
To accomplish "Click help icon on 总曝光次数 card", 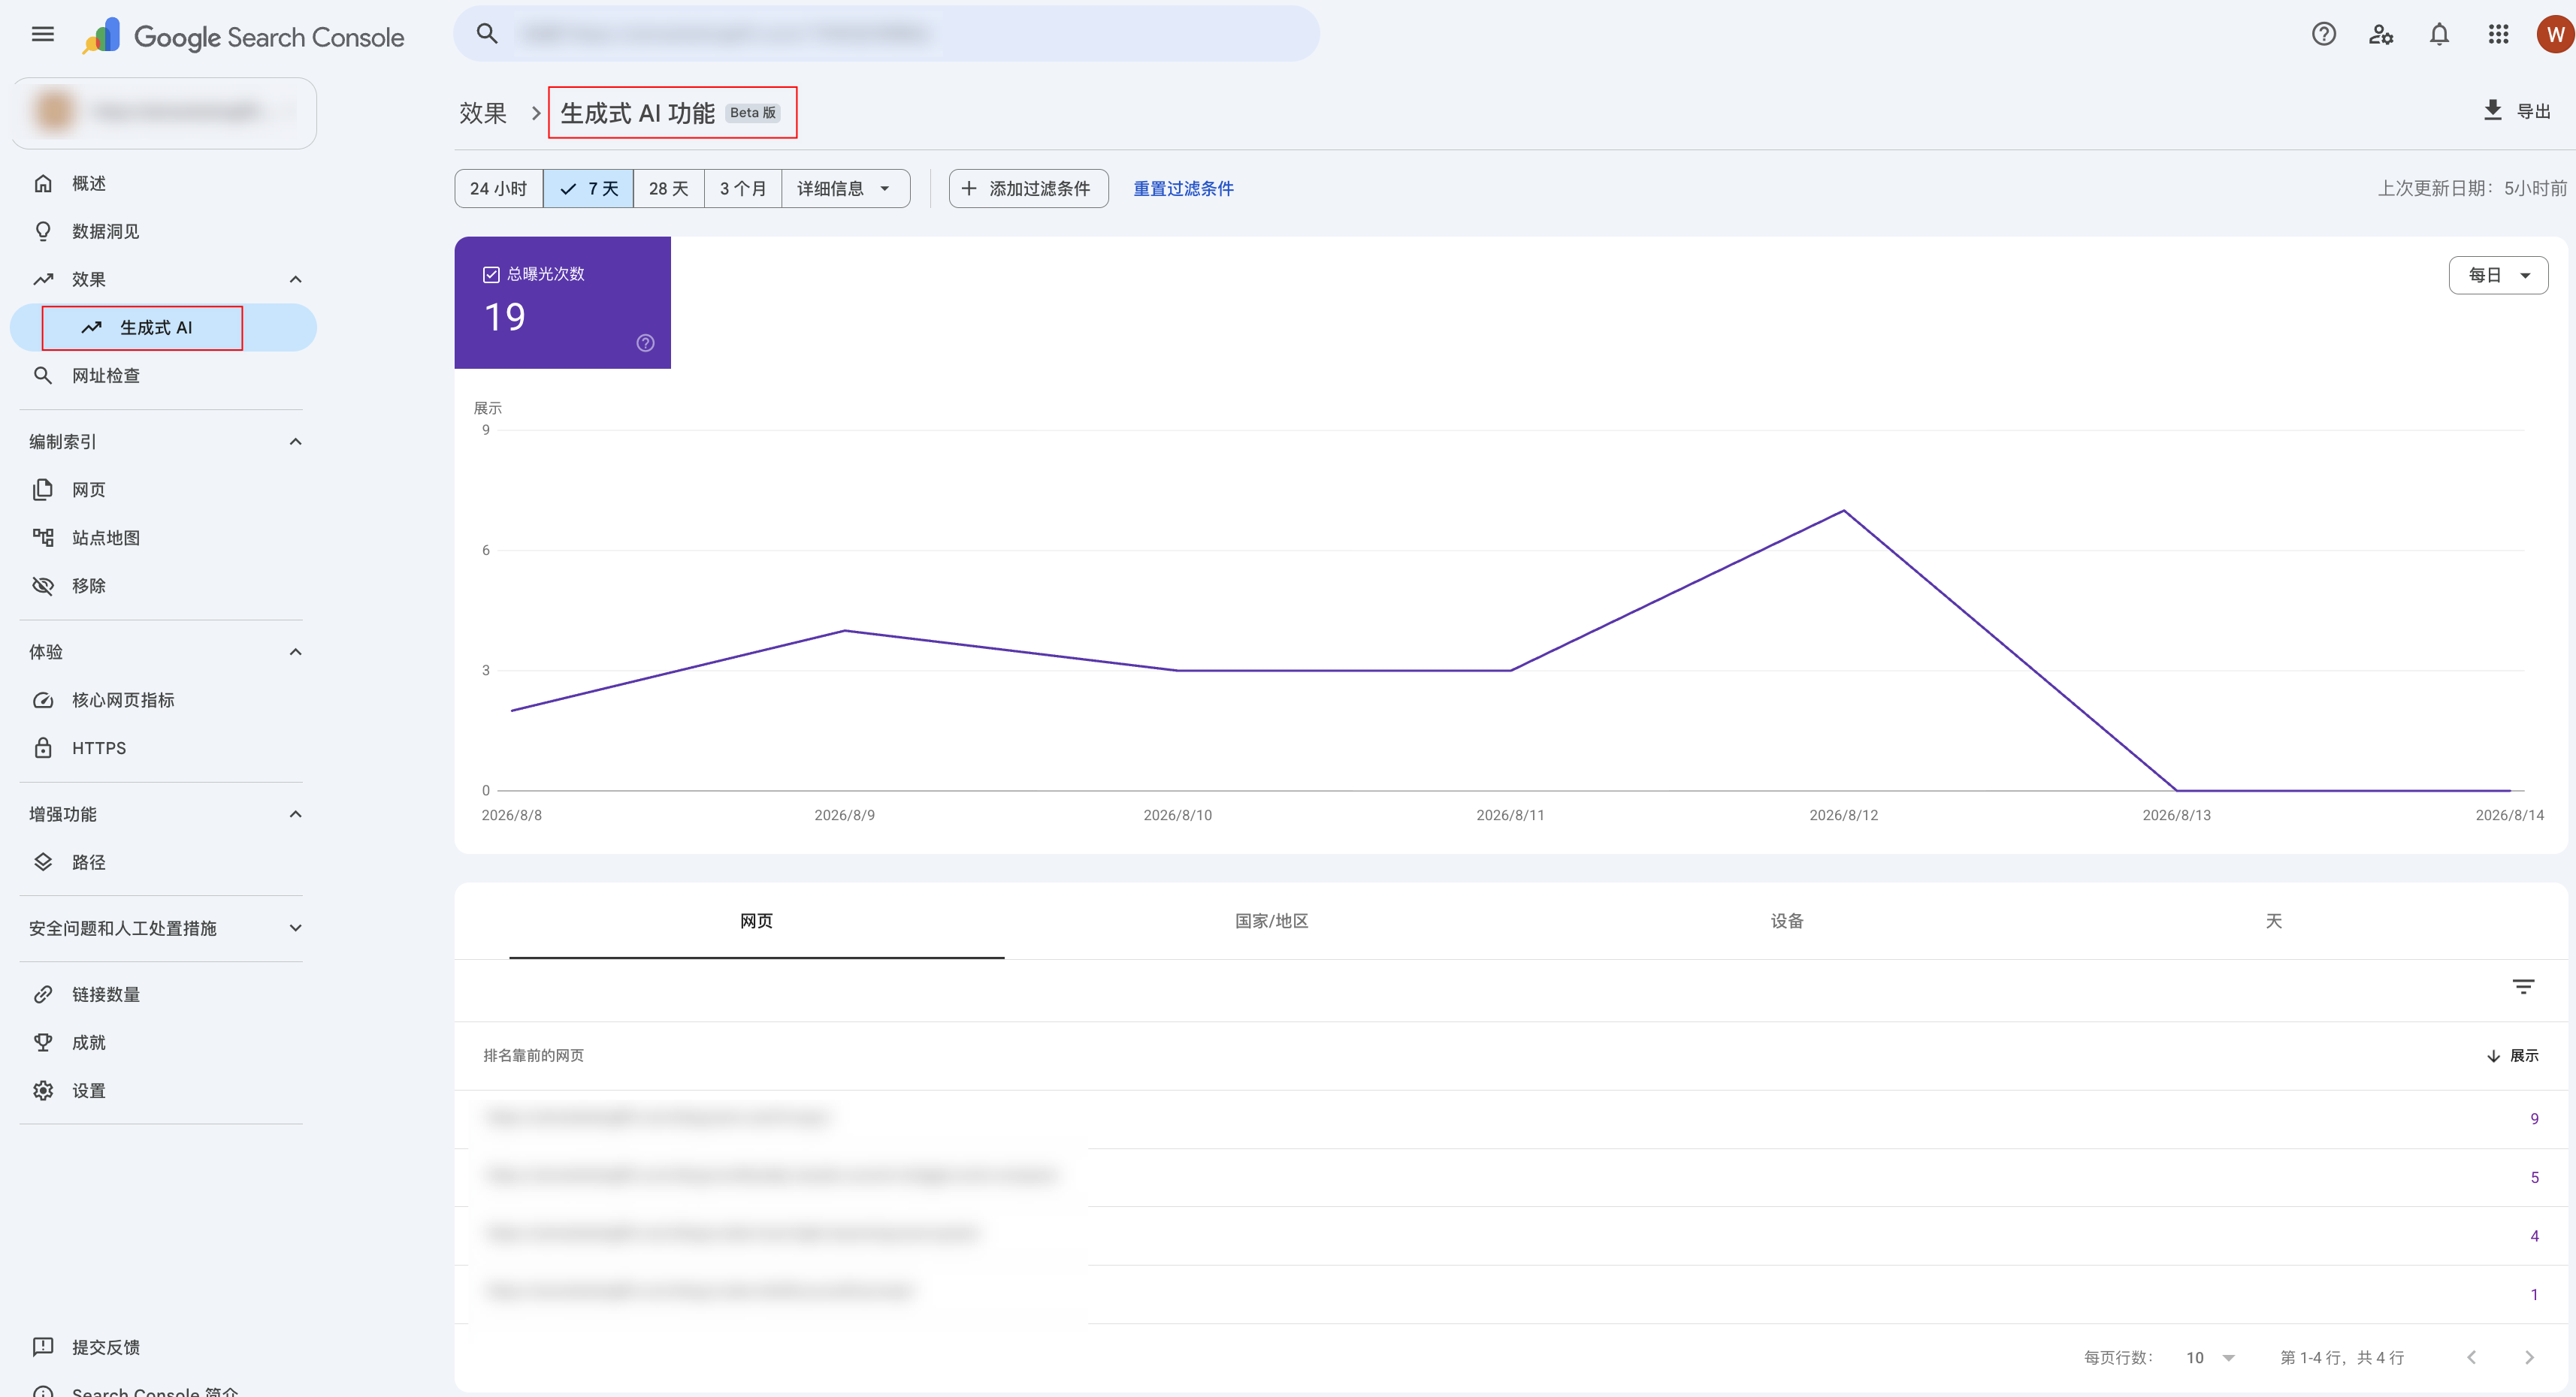I will 646,342.
